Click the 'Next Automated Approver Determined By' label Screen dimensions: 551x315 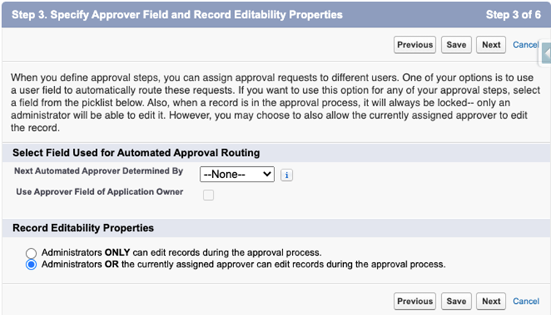[x=98, y=171]
